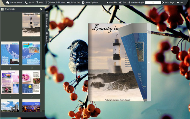Open thumbnail page 4 Nice Flowers

click(10, 82)
